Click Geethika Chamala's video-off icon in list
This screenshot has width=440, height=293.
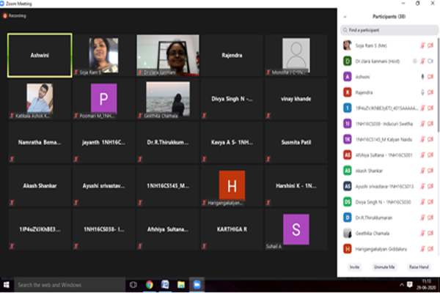(x=431, y=233)
